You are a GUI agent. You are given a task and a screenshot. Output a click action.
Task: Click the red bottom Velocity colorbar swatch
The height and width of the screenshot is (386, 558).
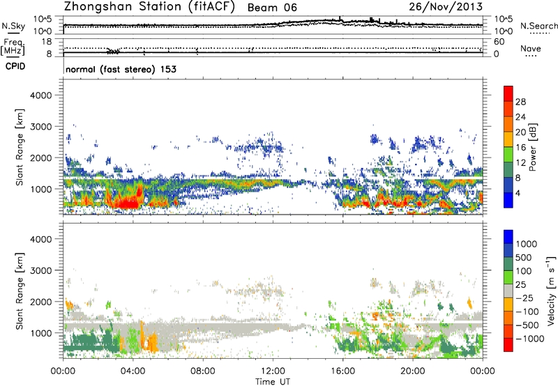[x=508, y=345]
